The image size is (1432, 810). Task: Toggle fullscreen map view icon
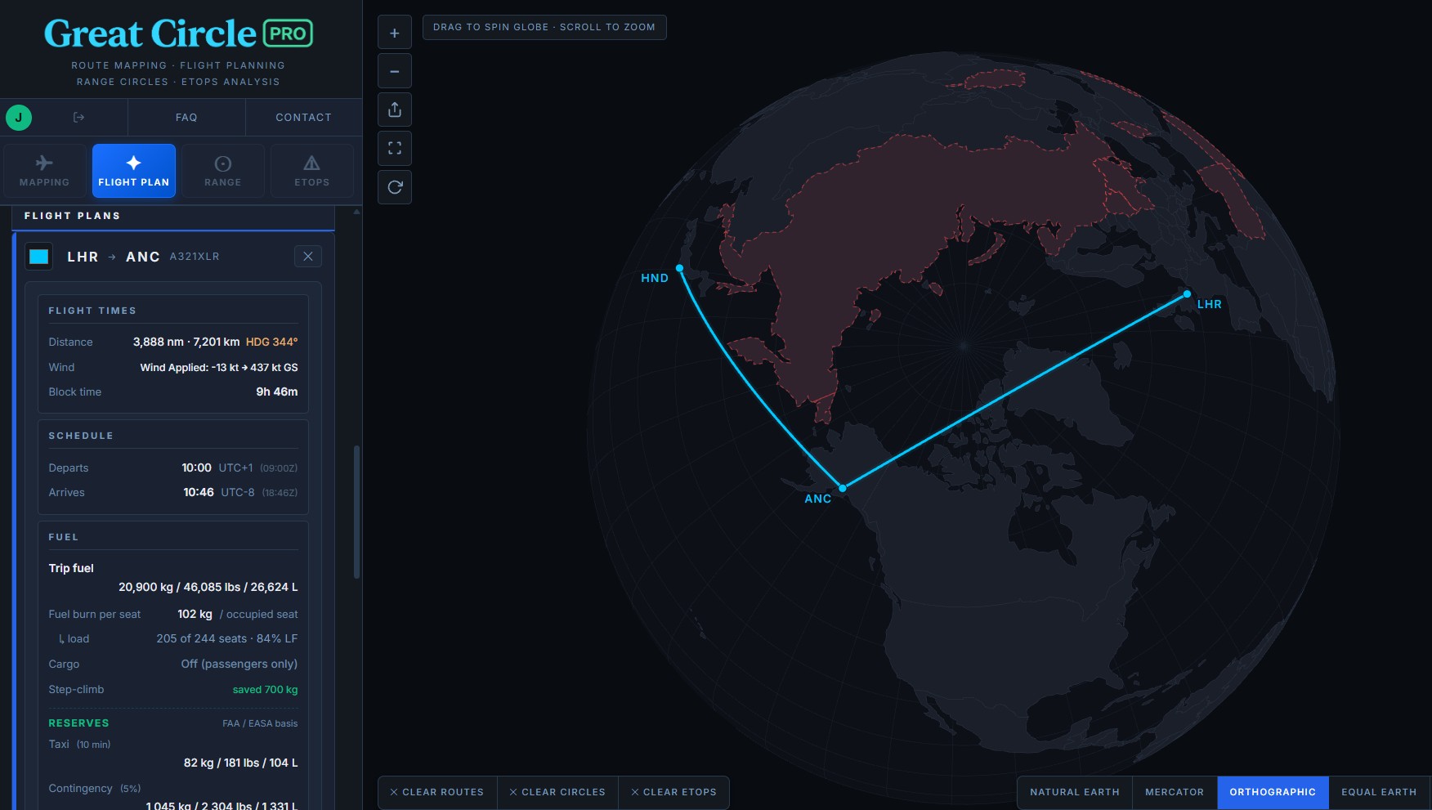tap(394, 148)
